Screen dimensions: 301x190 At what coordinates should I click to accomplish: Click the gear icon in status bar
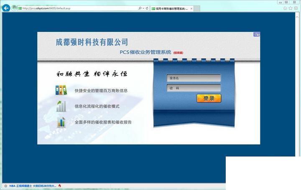(x=5, y=186)
